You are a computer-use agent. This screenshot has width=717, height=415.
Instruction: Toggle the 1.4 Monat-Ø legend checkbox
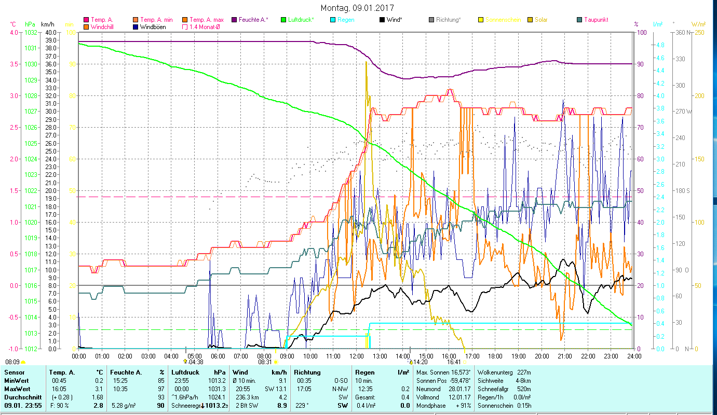click(184, 27)
